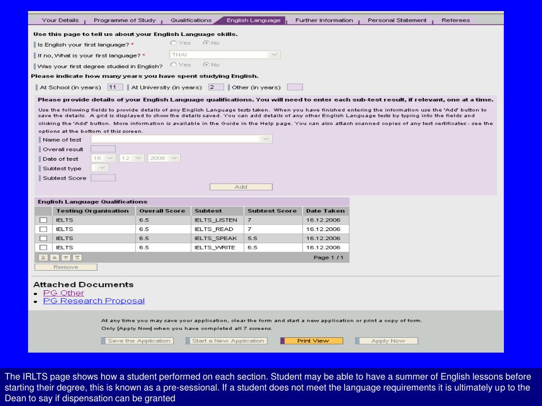The height and width of the screenshot is (406, 542).
Task: Switch to Your Details tab
Action: [60, 21]
